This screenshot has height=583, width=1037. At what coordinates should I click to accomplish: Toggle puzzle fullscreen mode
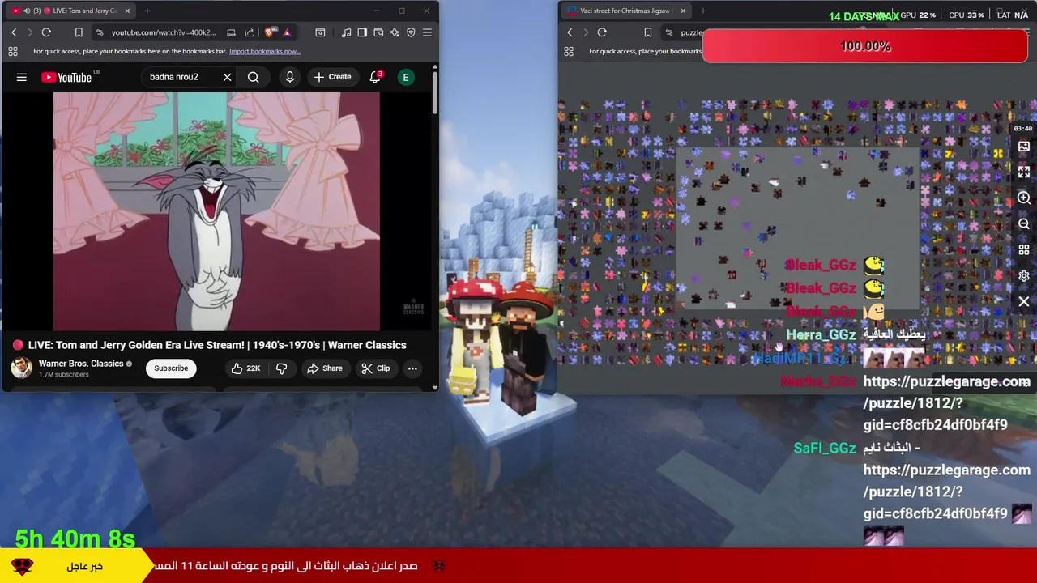(x=1024, y=172)
